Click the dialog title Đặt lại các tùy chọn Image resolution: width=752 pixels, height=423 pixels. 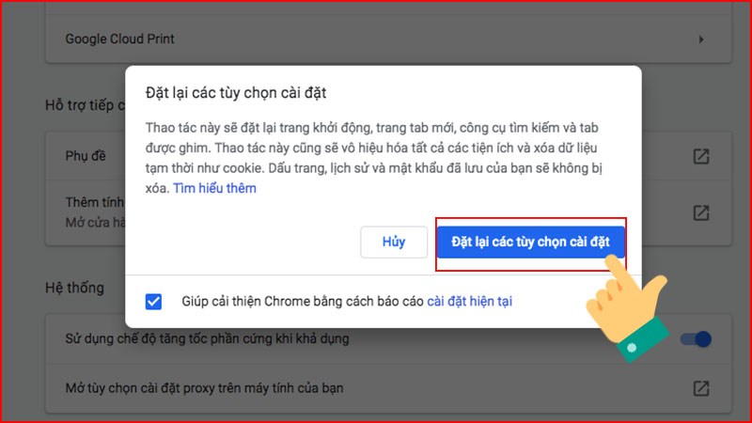click(x=236, y=92)
